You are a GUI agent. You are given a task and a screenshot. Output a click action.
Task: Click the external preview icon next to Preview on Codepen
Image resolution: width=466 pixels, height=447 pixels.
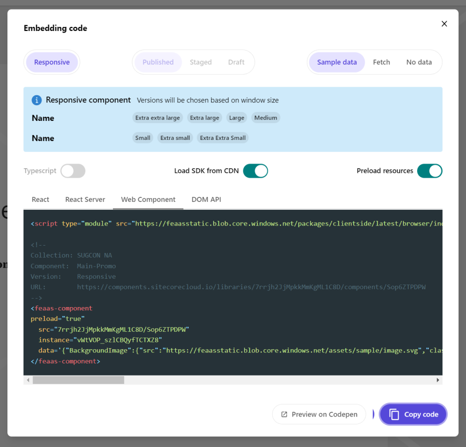(x=284, y=414)
